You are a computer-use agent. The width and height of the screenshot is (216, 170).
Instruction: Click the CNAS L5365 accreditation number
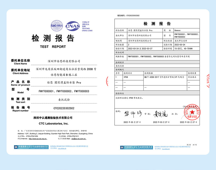[x=87, y=31]
